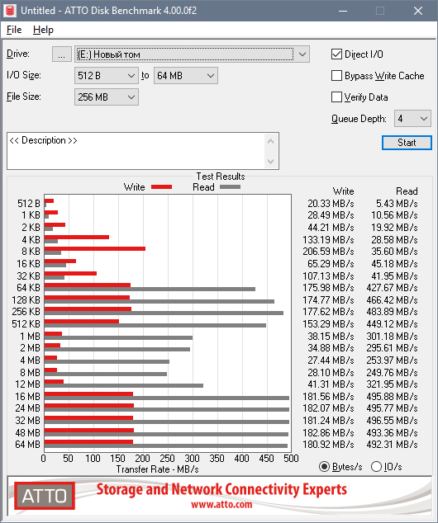This screenshot has width=438, height=523.
Task: Open the Drive selection dropdown
Action: tap(192, 54)
